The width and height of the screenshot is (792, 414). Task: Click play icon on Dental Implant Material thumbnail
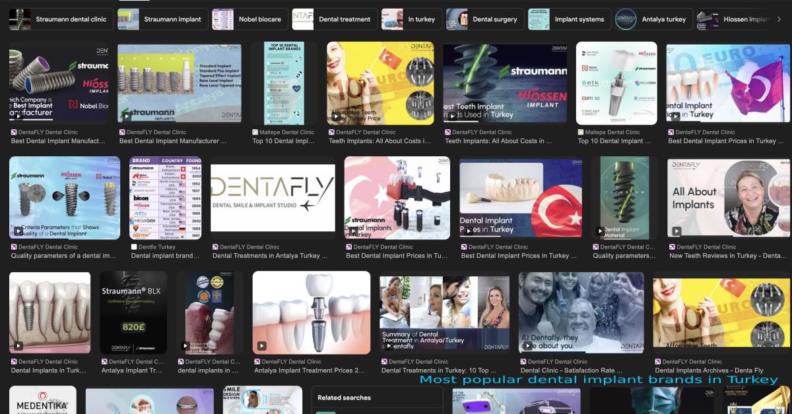600,231
